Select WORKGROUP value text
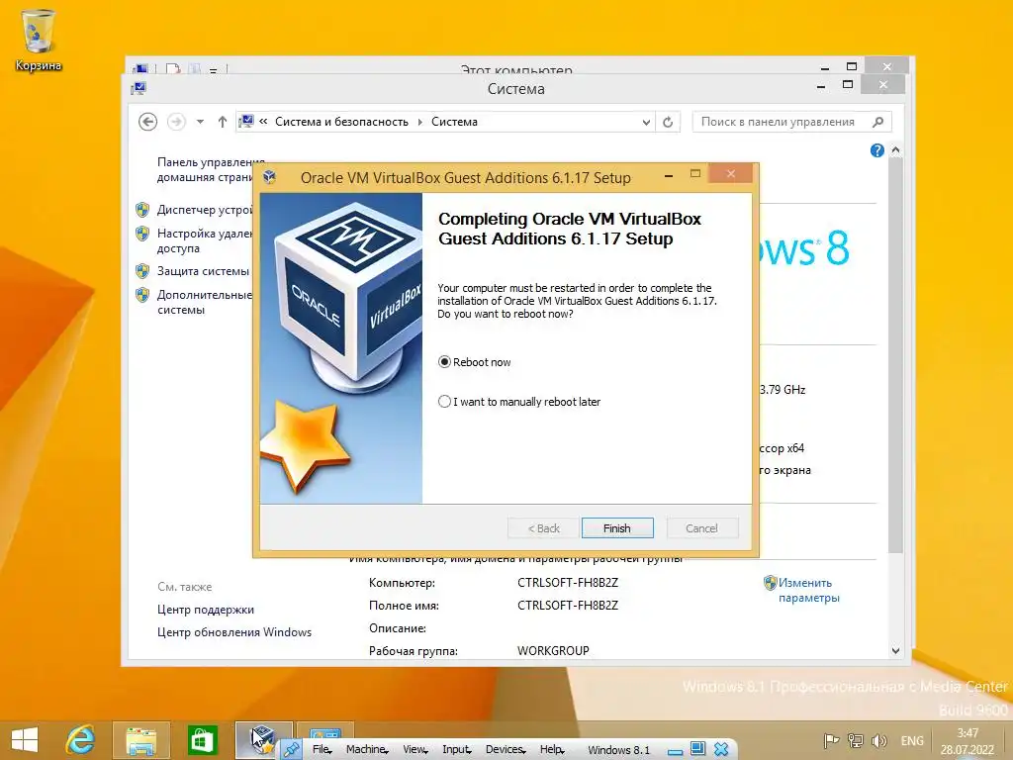This screenshot has height=760, width=1013. (x=553, y=651)
